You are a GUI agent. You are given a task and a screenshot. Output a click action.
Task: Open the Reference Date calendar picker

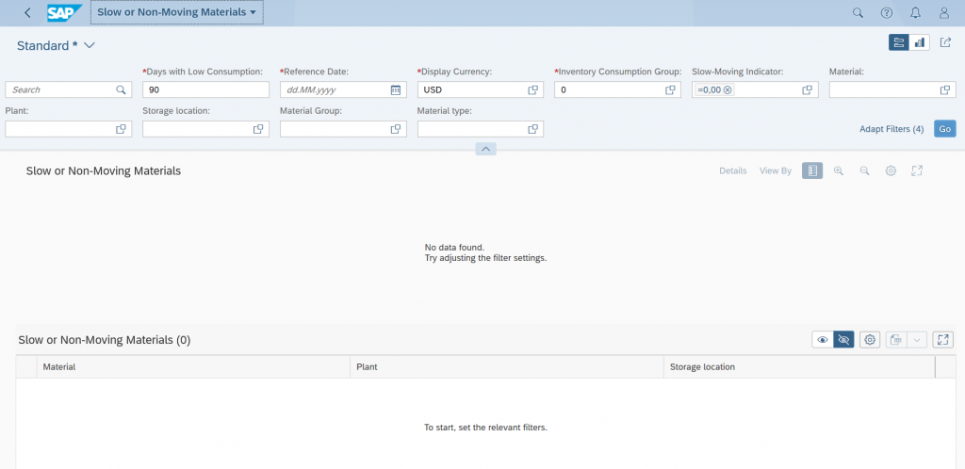pyautogui.click(x=396, y=89)
